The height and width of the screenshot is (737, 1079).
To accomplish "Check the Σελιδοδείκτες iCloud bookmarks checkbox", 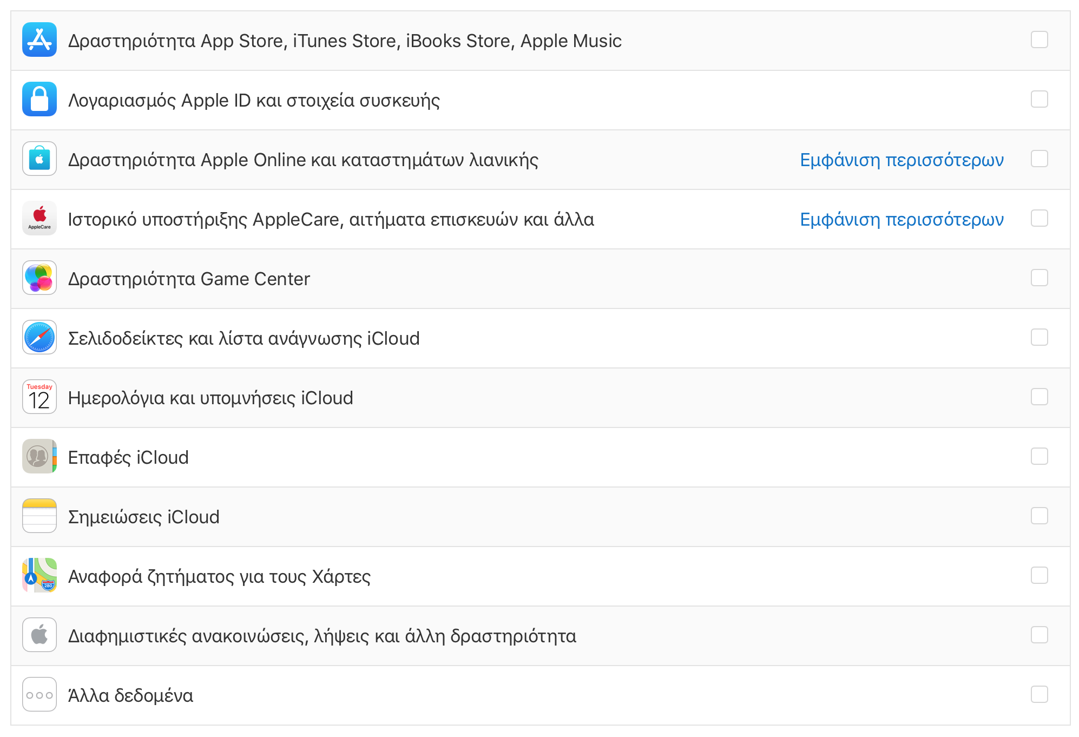I will point(1039,337).
